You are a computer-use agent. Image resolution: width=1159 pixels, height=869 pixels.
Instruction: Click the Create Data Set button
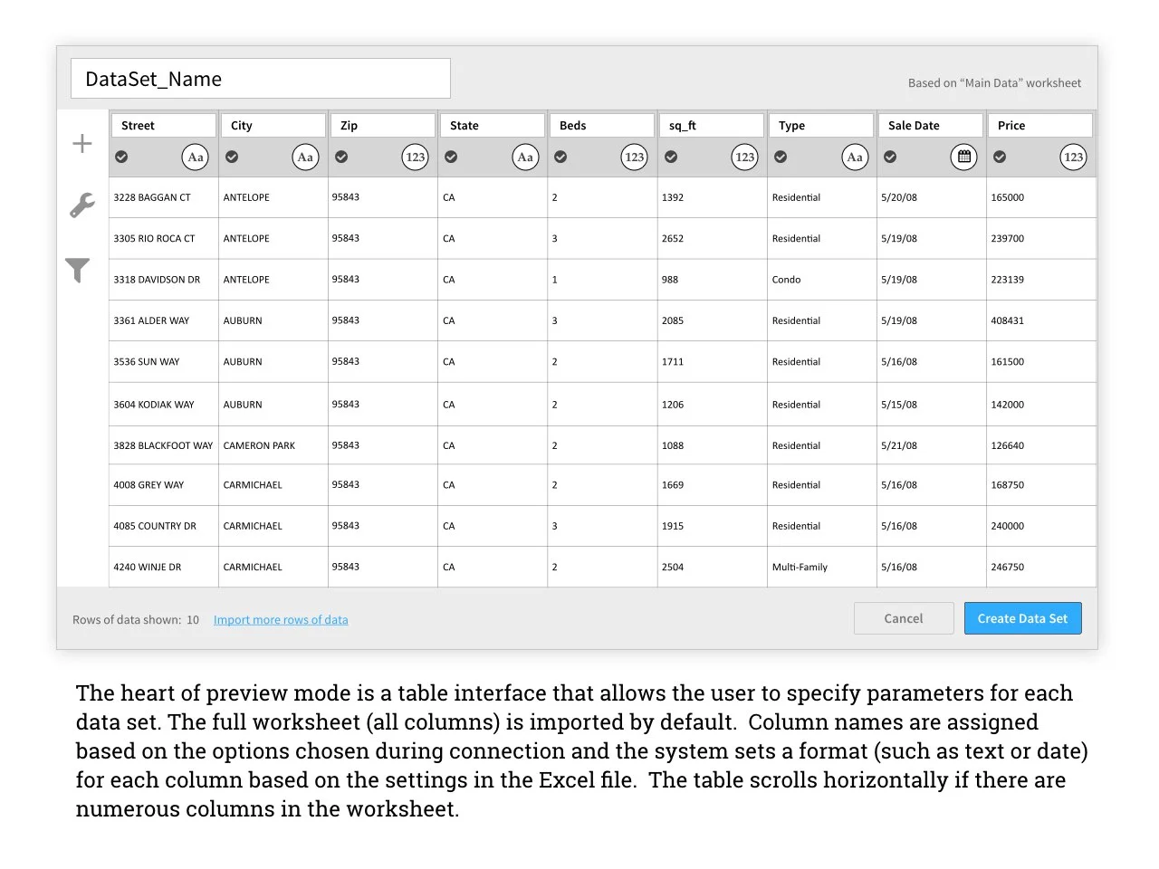click(x=1022, y=618)
